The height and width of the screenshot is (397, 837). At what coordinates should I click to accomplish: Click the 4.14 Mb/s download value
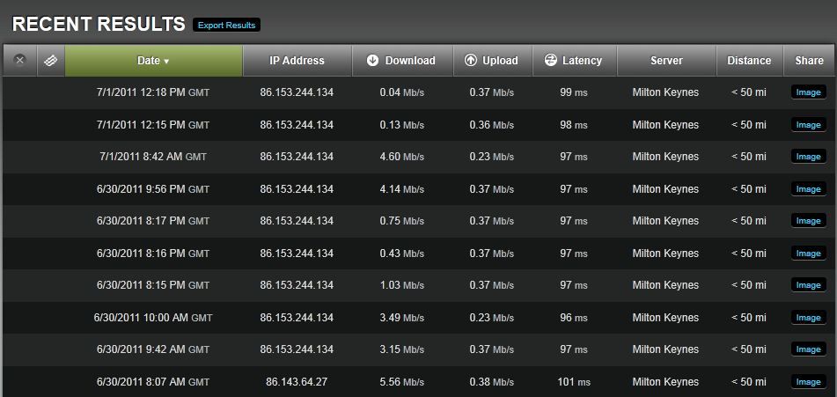(x=402, y=189)
